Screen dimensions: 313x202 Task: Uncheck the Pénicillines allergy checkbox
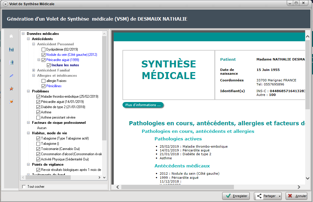click(x=44, y=86)
